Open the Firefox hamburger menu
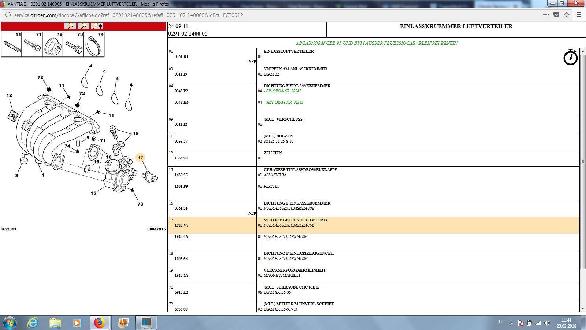 click(x=579, y=15)
